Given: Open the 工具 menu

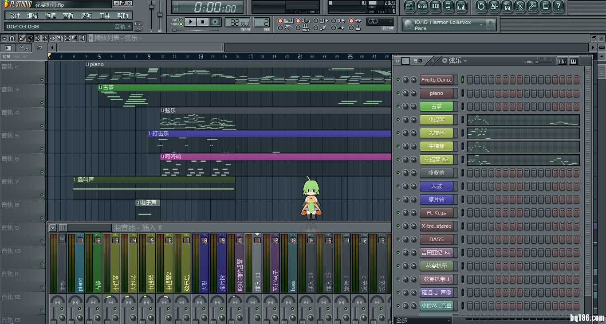Looking at the screenshot, I should [x=104, y=16].
